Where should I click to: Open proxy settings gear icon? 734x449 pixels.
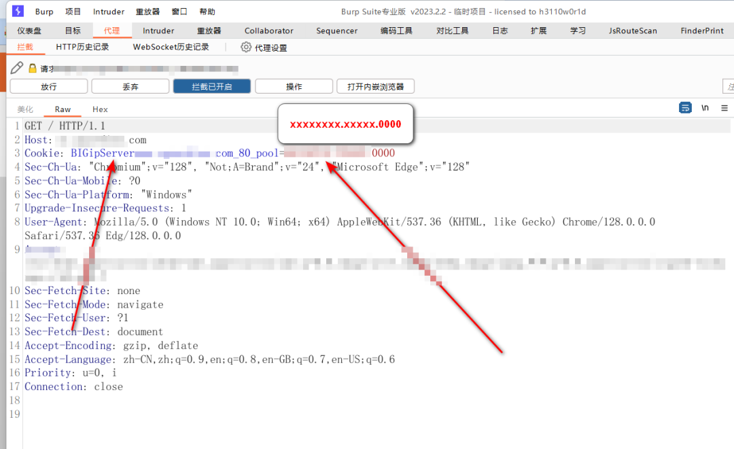click(x=246, y=47)
